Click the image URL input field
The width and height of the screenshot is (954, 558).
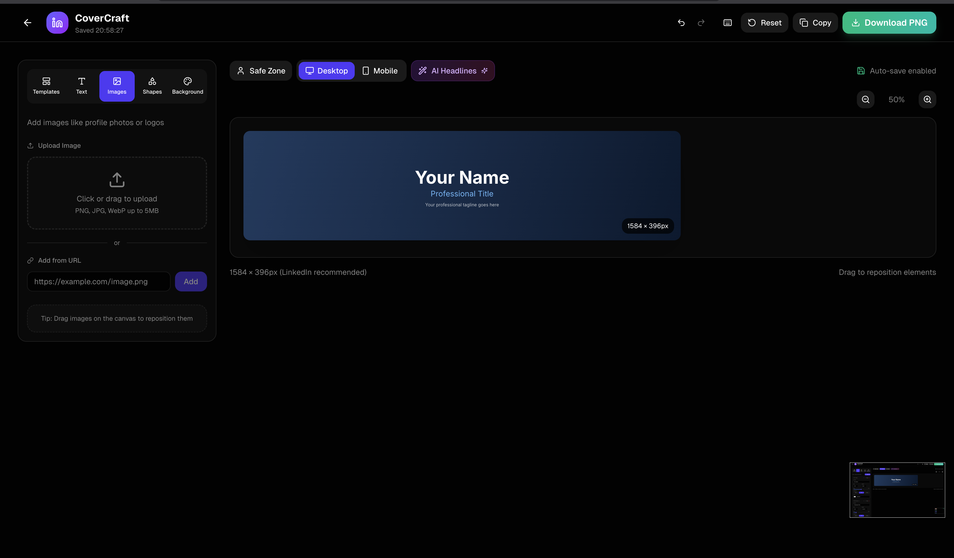pyautogui.click(x=99, y=281)
